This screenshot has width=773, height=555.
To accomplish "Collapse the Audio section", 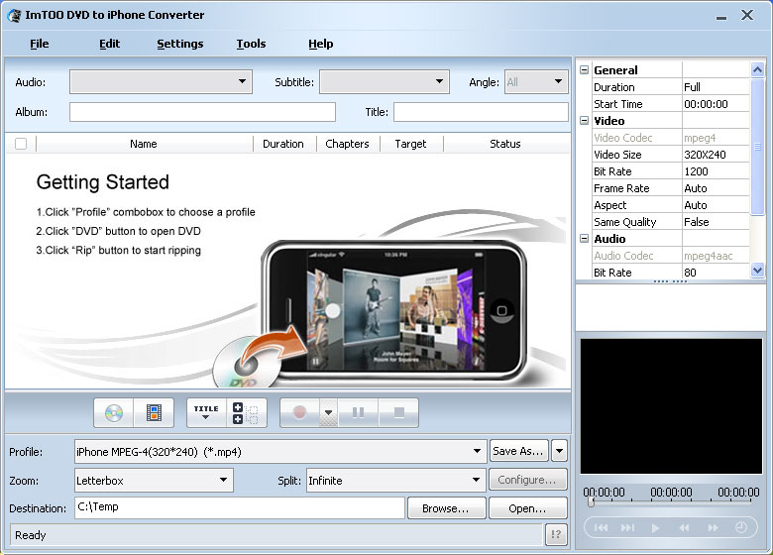I will (x=584, y=239).
